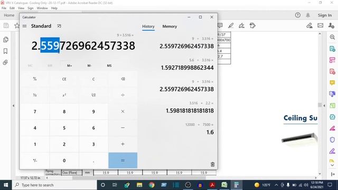
Task: Open attachments paperclip panel in Acrobat
Action: pos(6,62)
